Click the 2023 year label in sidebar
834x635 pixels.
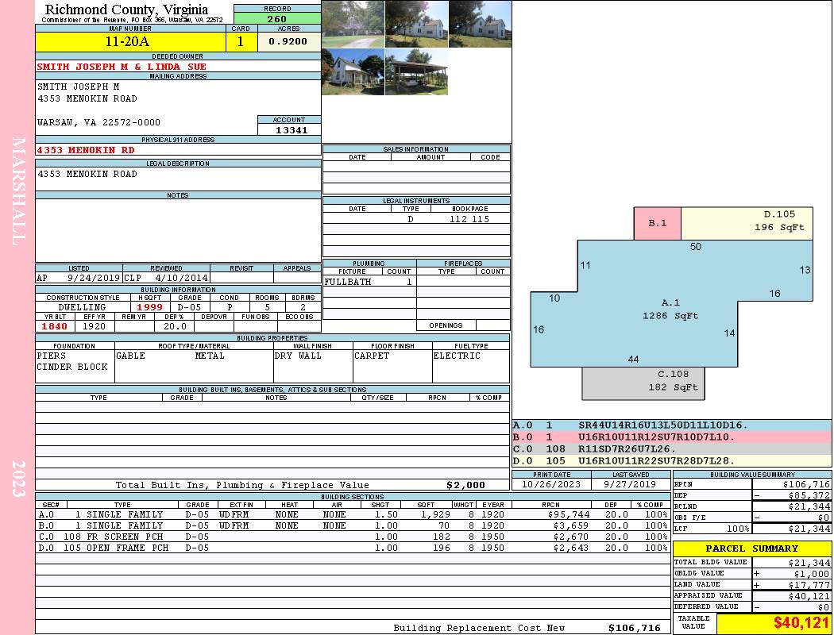pos(18,479)
